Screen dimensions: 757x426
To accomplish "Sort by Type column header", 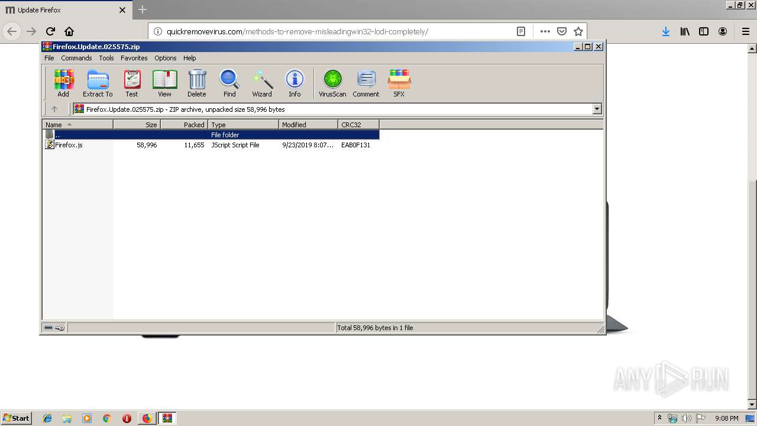I will [243, 124].
